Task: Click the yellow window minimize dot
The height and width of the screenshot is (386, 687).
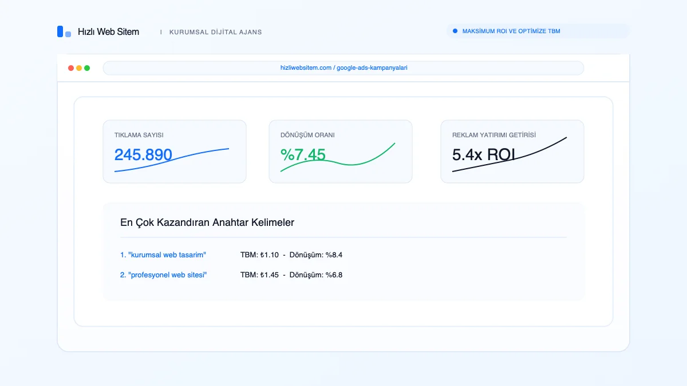Action: (79, 68)
